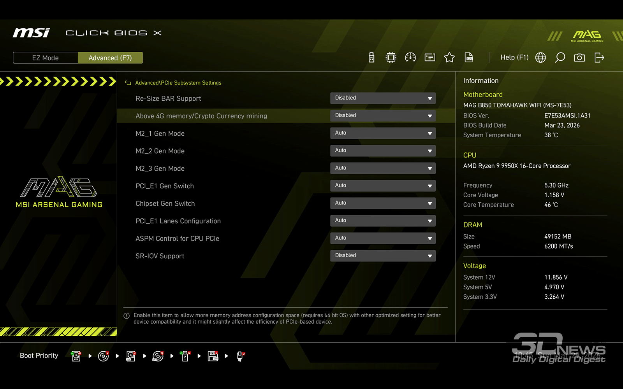The width and height of the screenshot is (623, 389).
Task: Select the network boot device icon
Action: 240,356
